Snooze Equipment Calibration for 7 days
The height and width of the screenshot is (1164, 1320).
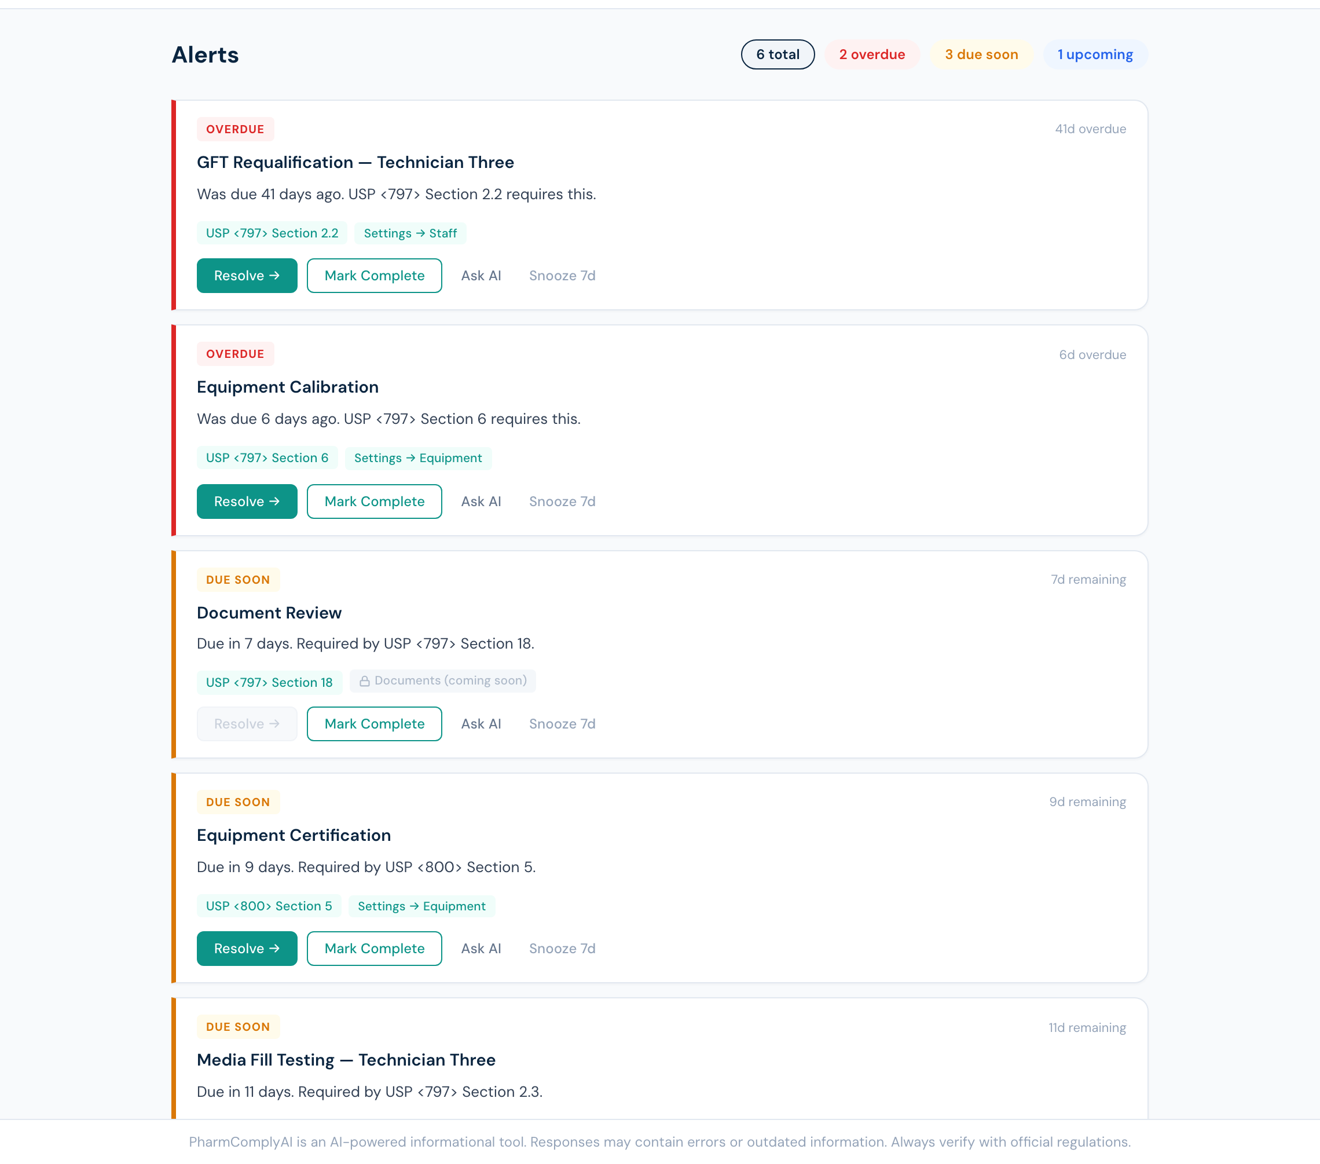pos(562,502)
